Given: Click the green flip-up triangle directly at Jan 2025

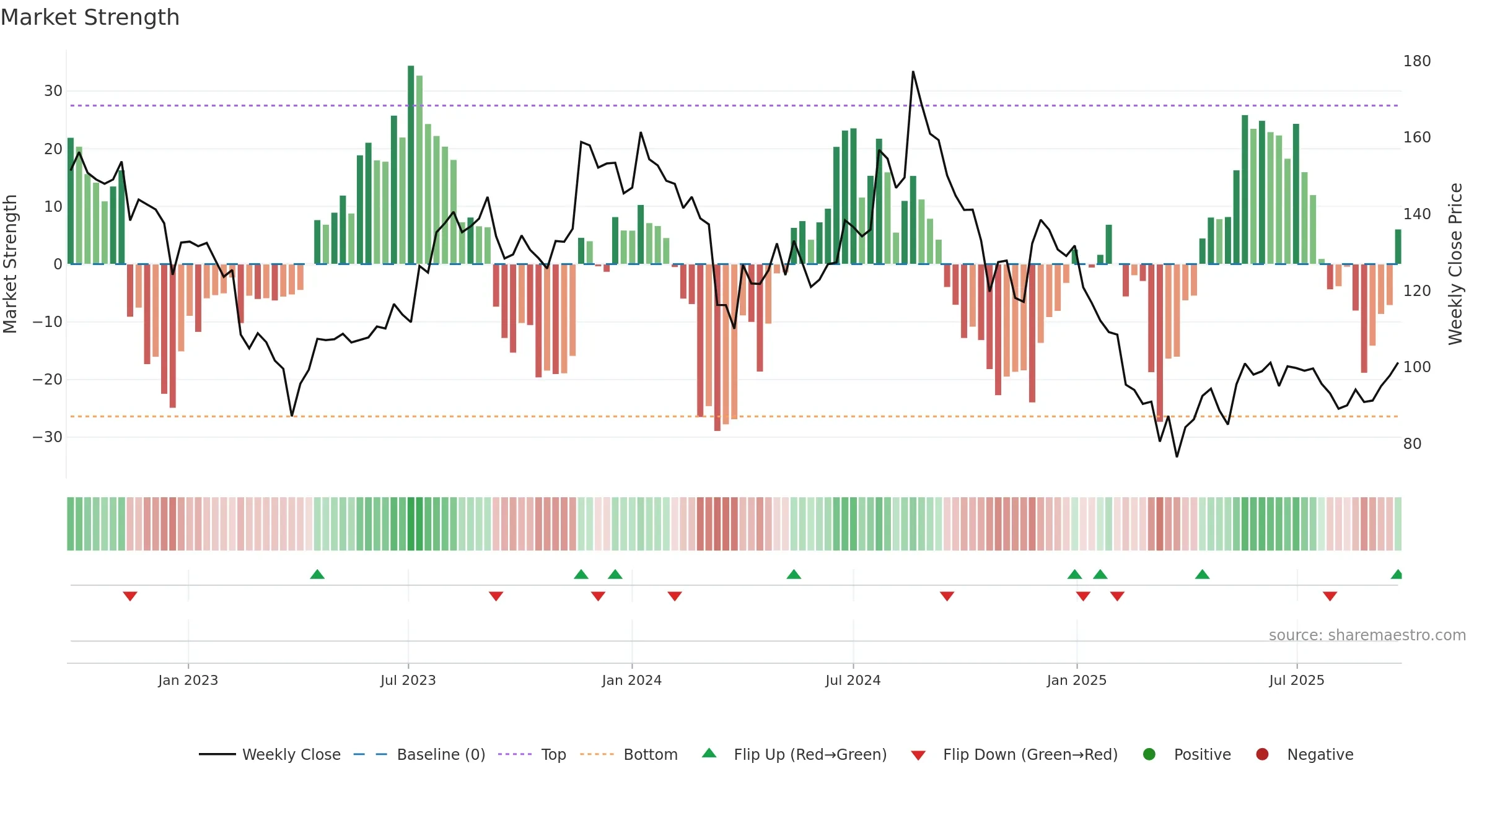Looking at the screenshot, I should point(1075,574).
